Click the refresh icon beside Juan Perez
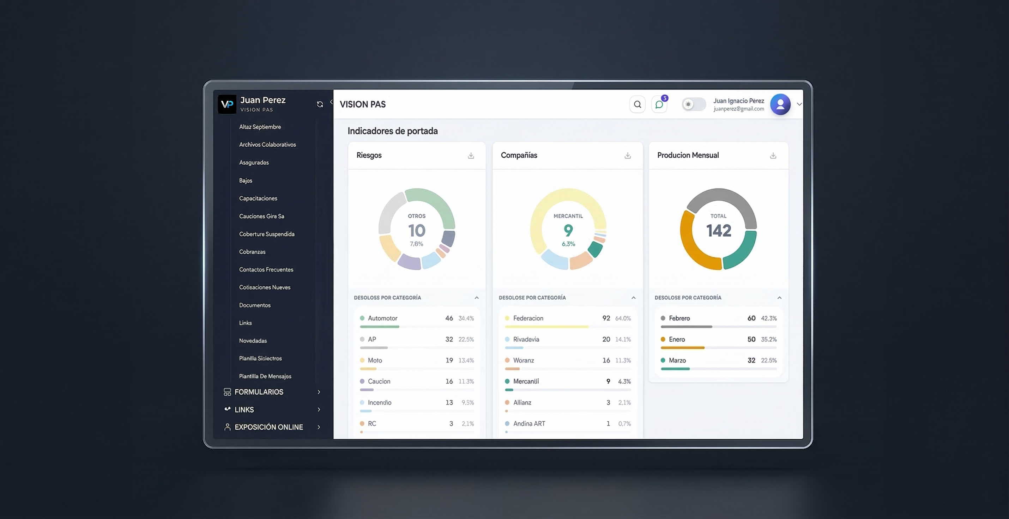 (320, 104)
